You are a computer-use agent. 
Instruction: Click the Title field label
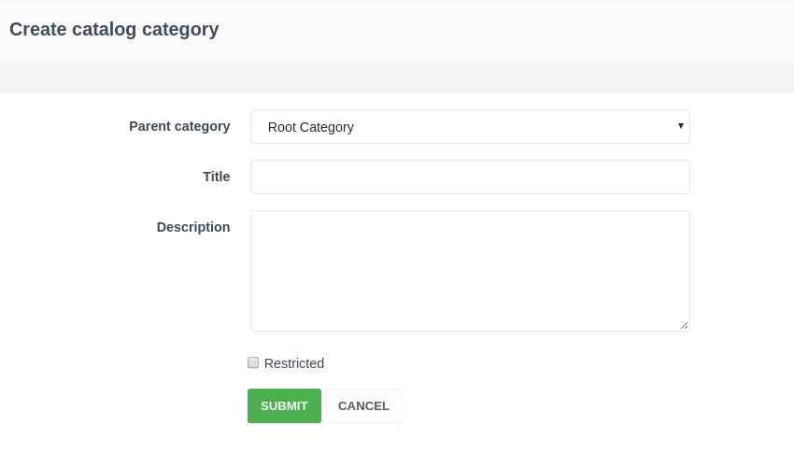tap(216, 177)
